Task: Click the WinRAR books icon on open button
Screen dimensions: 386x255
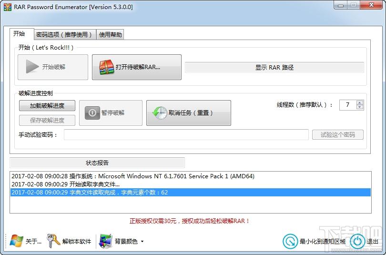Action: click(107, 67)
